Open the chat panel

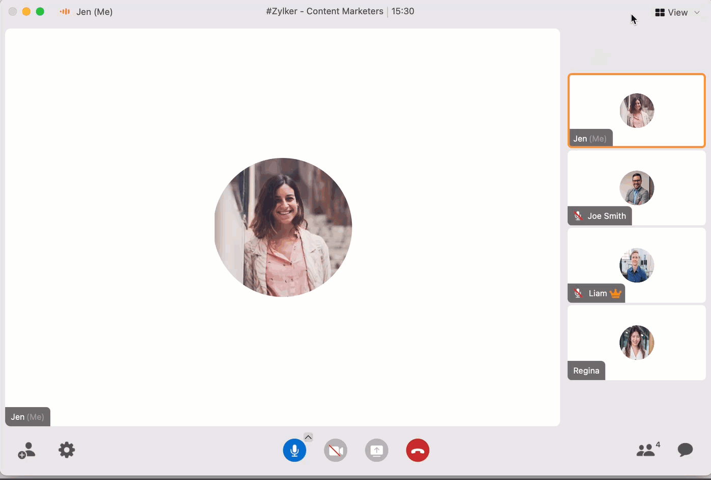pyautogui.click(x=685, y=450)
